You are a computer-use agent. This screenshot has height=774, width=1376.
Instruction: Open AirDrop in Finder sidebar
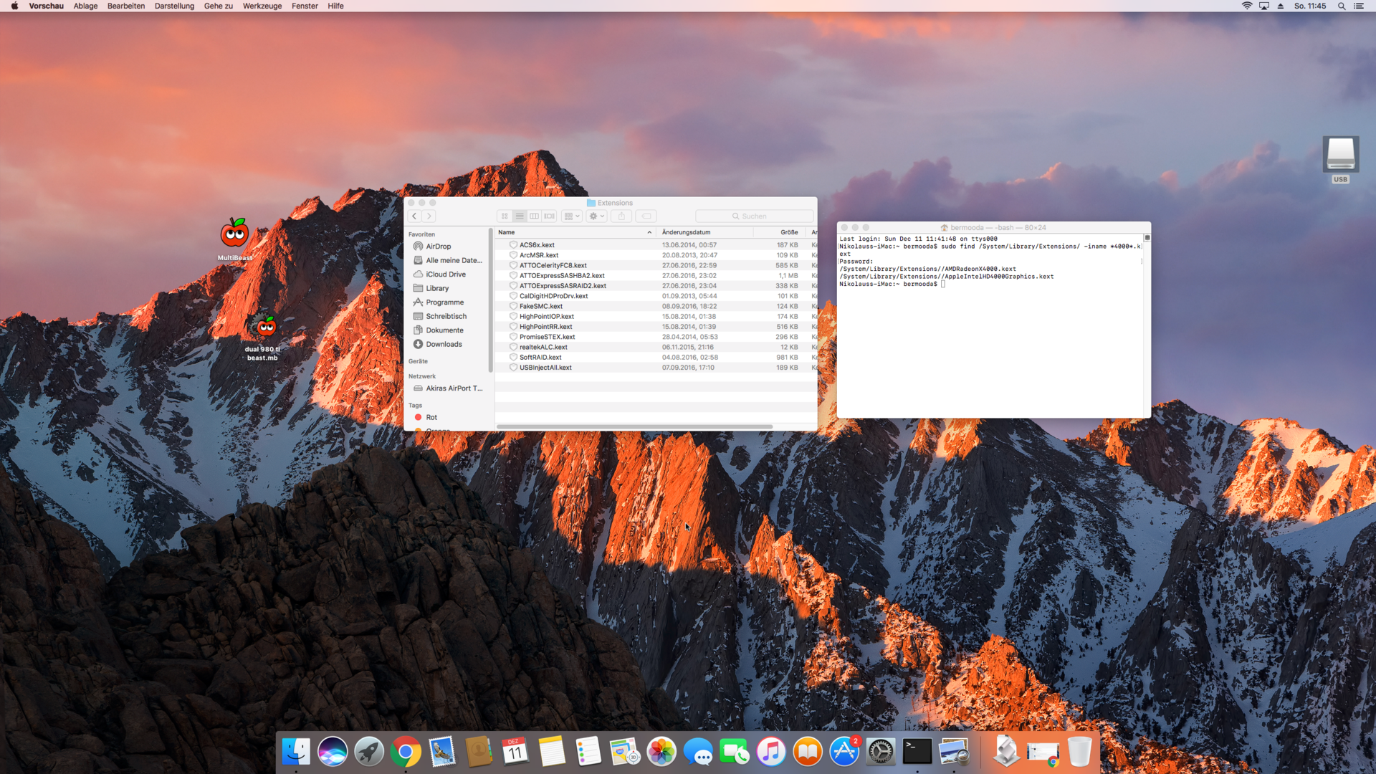pyautogui.click(x=437, y=246)
